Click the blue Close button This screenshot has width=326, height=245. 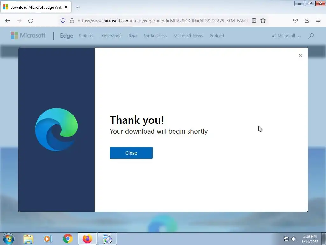click(x=131, y=153)
